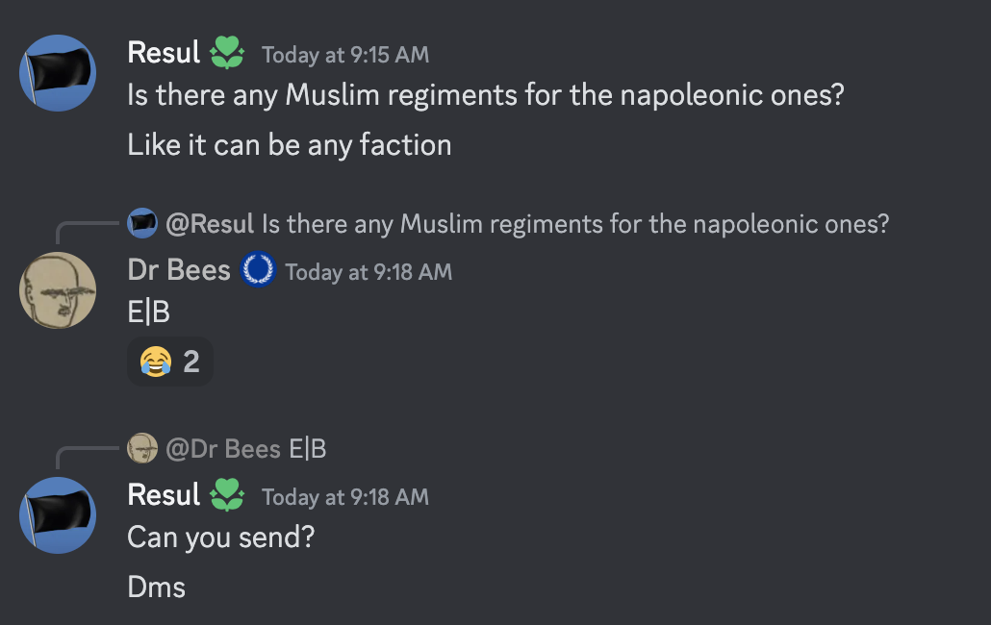Jump to the quoted "Is there any Muslim regiments" reply text
The width and height of the screenshot is (991, 625).
tap(575, 224)
